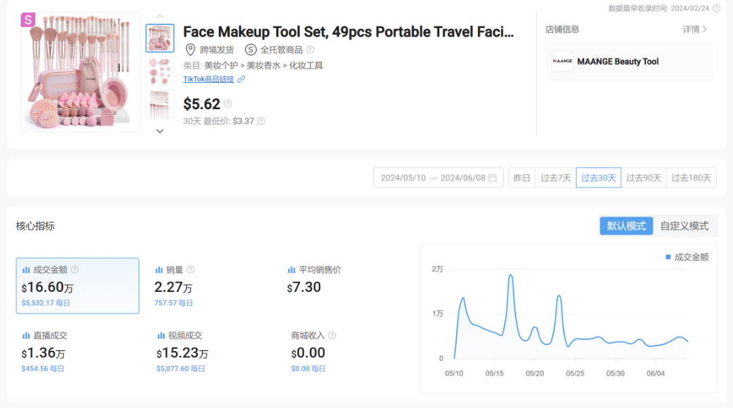Click the help icon next to 销量
The image size is (733, 408).
click(x=190, y=270)
